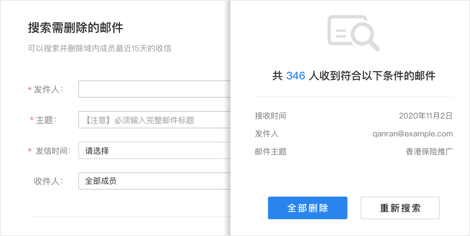470x236 pixels.
Task: Click the subject value 香港保险推广
Action: 429,152
